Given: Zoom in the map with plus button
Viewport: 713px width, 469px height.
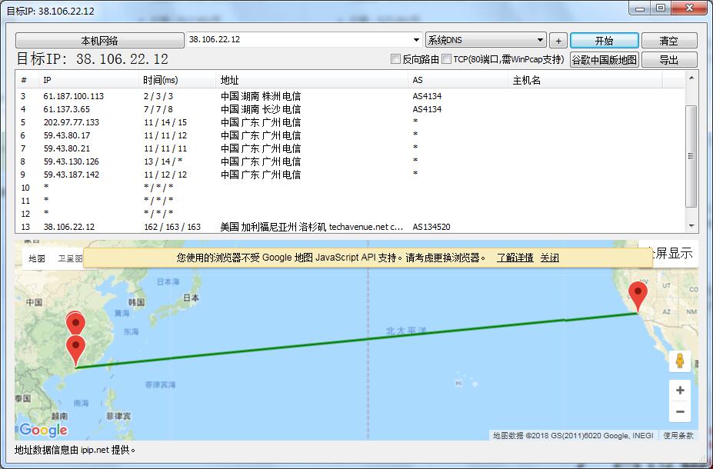Looking at the screenshot, I should pos(679,391).
